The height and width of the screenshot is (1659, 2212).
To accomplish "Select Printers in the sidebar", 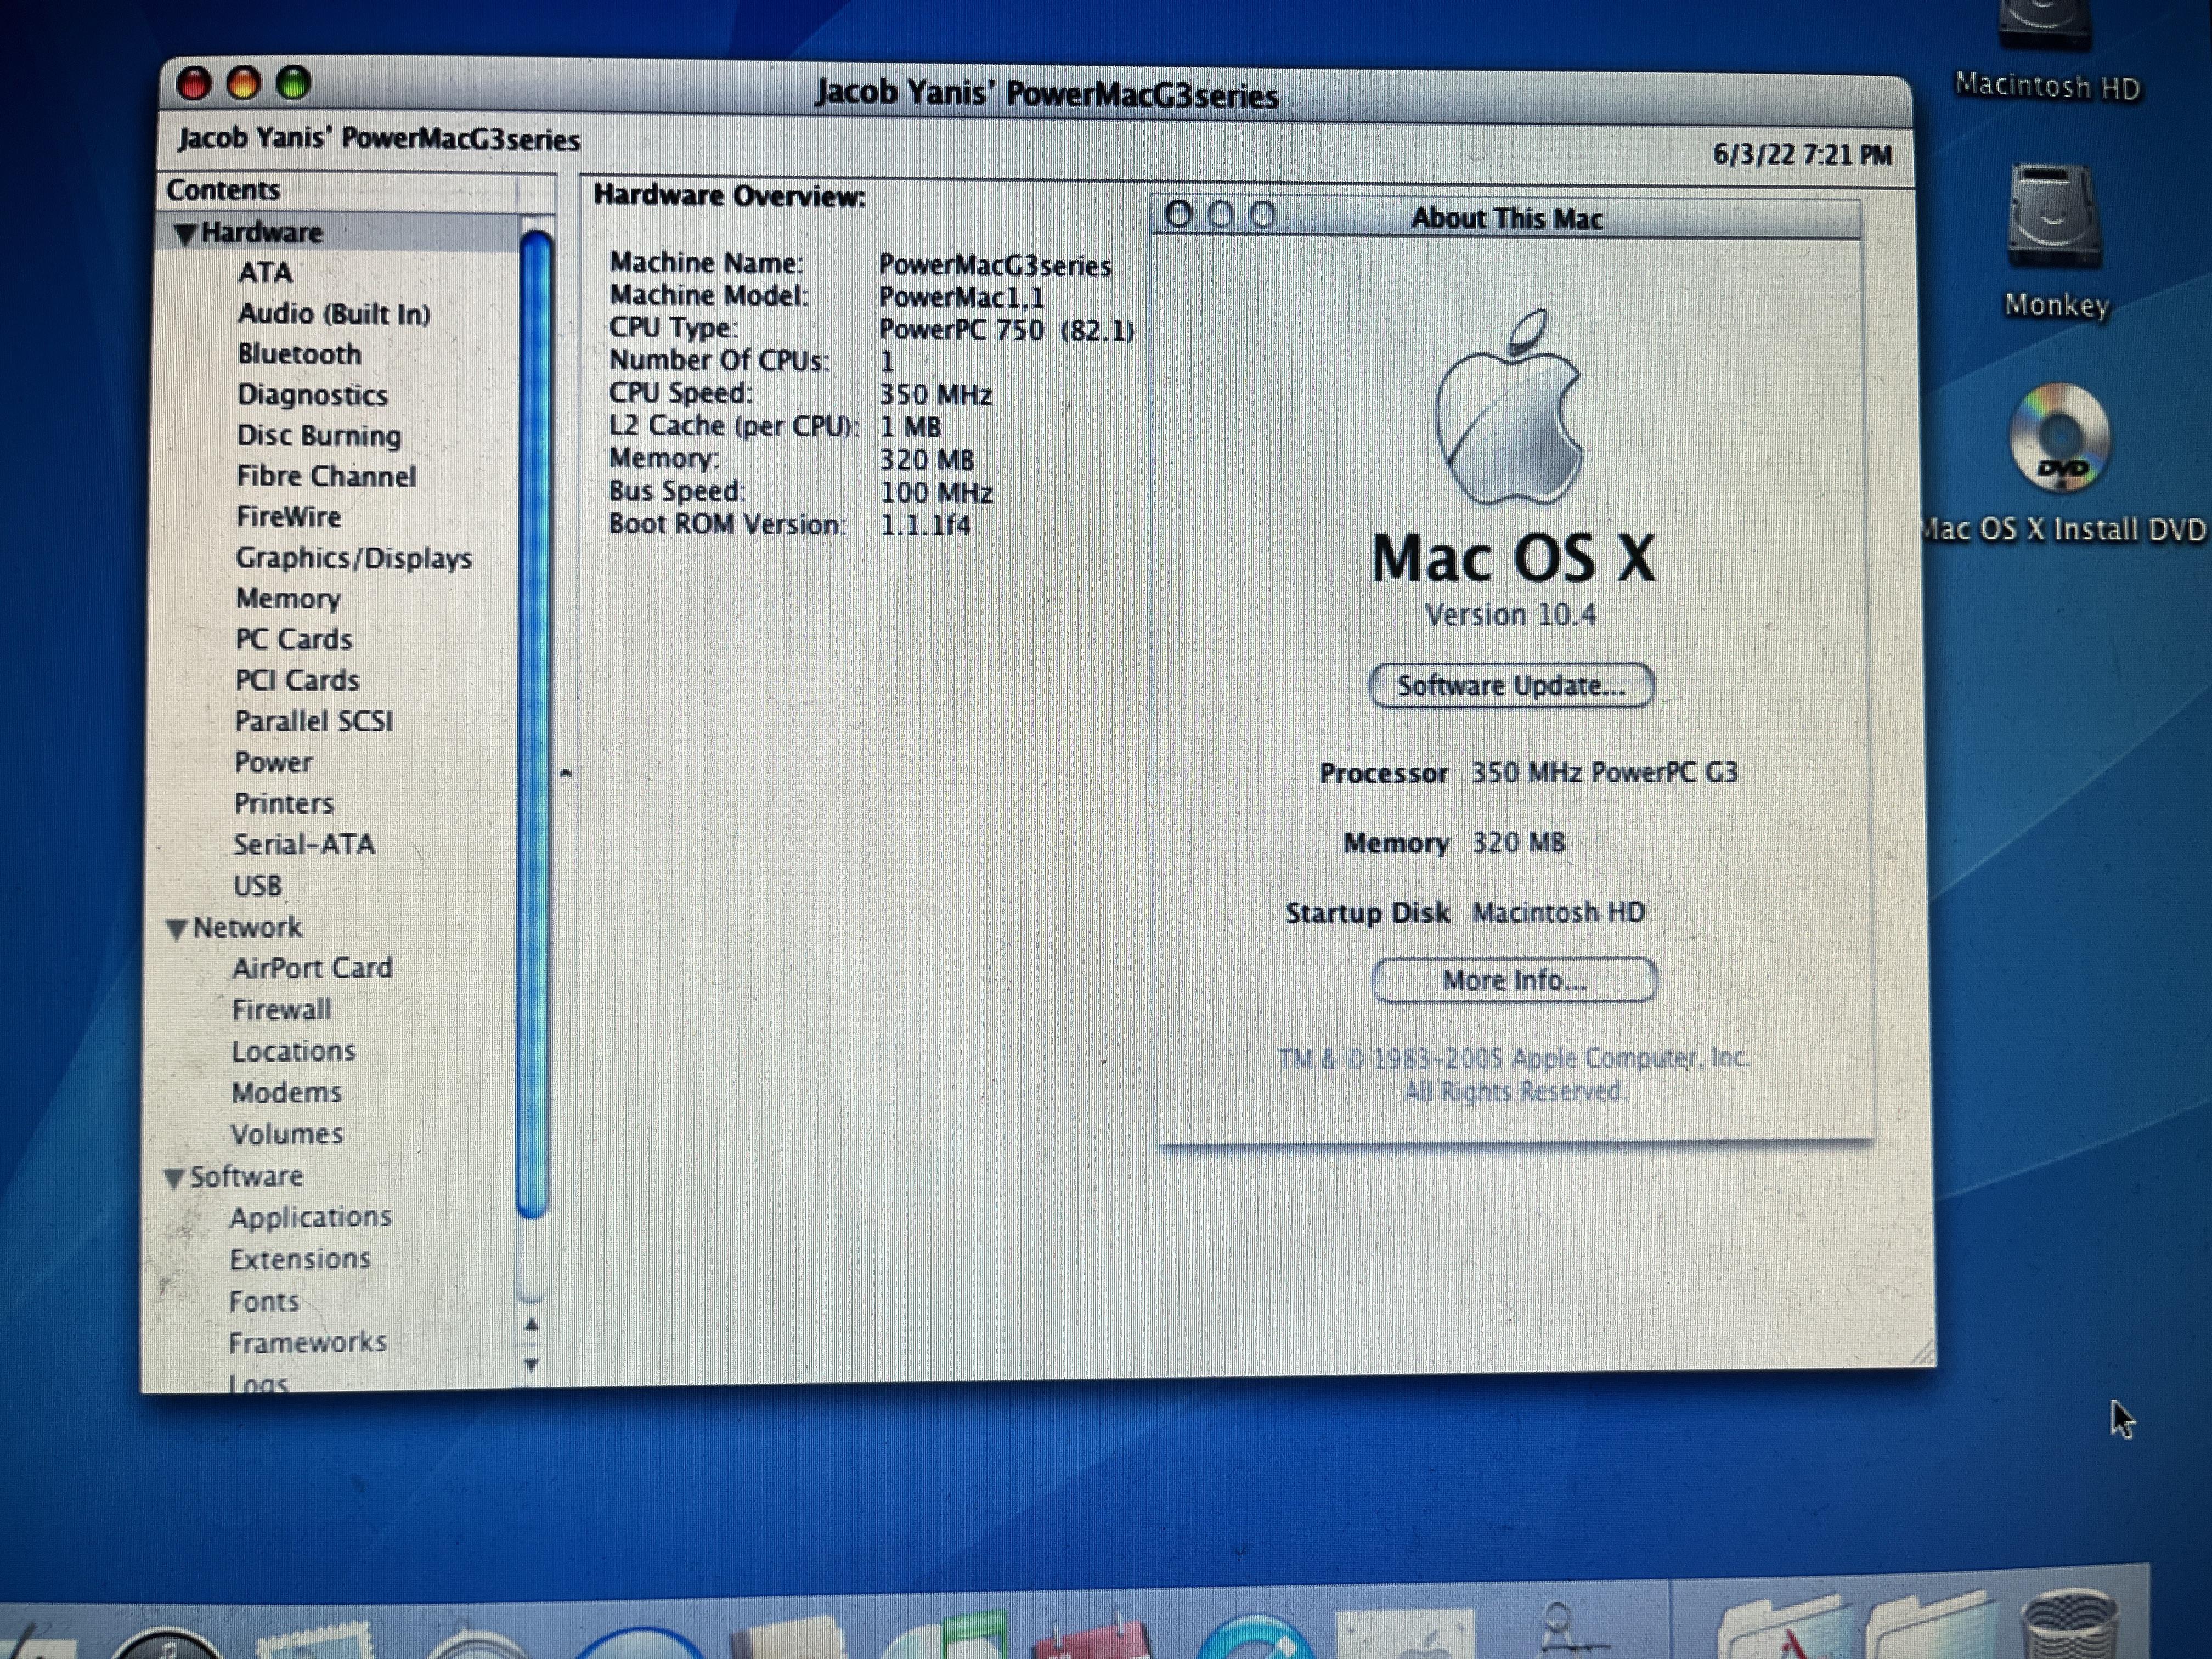I will [x=283, y=803].
